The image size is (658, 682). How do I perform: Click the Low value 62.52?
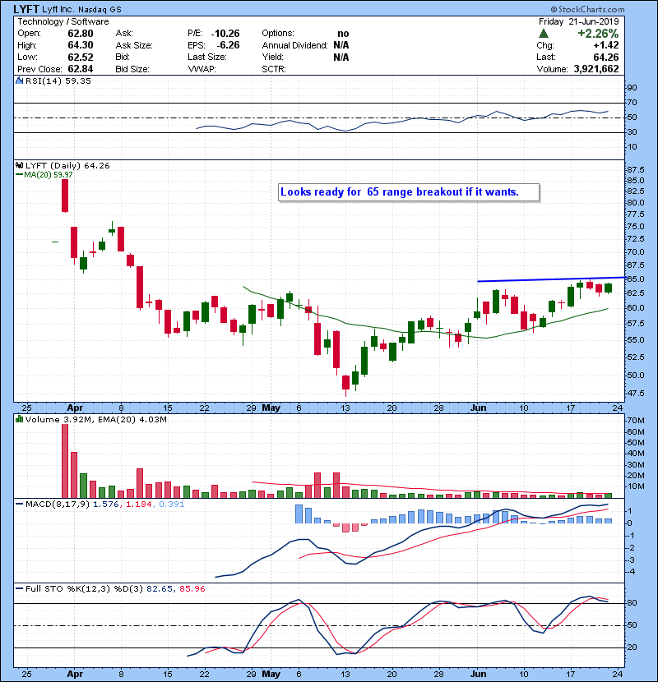coord(81,58)
